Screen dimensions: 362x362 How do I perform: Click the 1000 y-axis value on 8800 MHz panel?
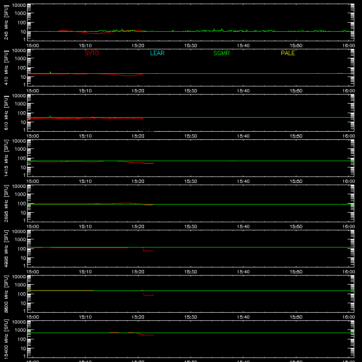tap(20, 285)
